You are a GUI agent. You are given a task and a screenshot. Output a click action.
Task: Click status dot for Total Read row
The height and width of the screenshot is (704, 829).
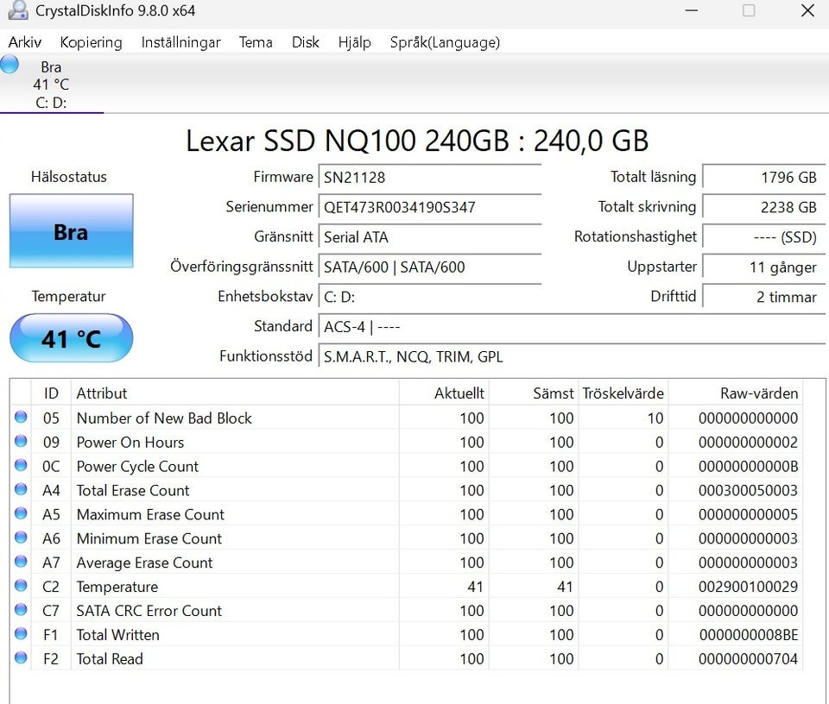[21, 658]
